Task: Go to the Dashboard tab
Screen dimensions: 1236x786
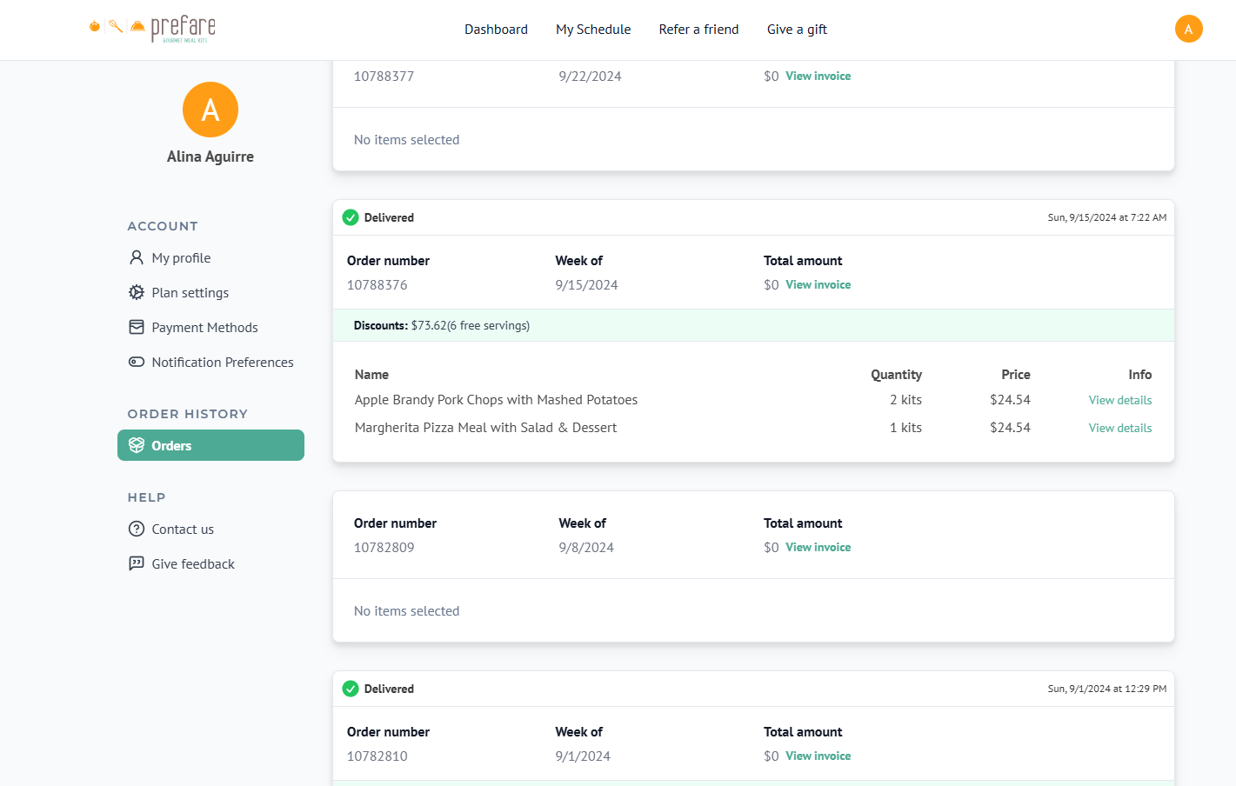Action: coord(496,29)
